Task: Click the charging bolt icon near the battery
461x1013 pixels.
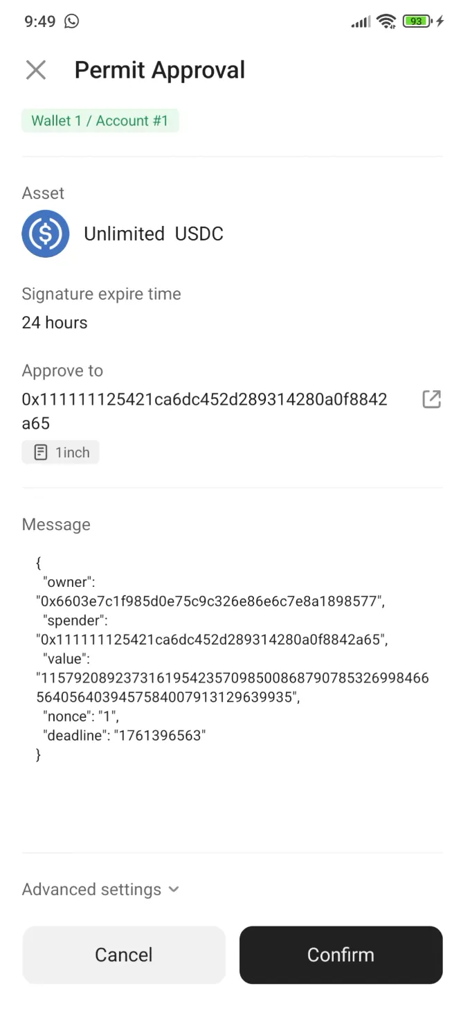Action: tap(441, 21)
